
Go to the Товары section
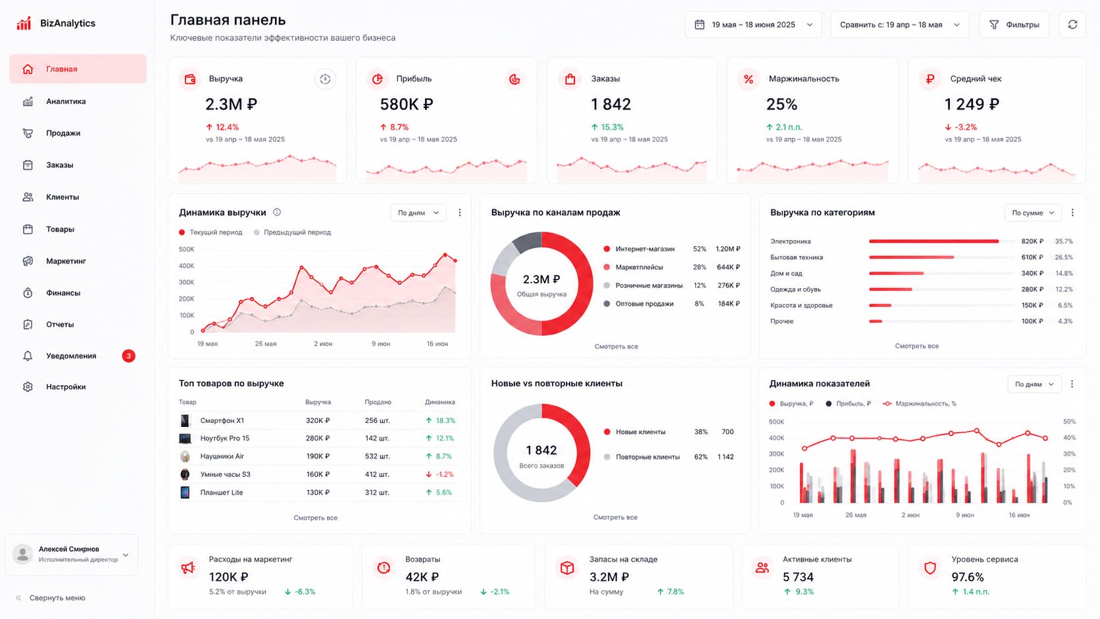click(78, 229)
